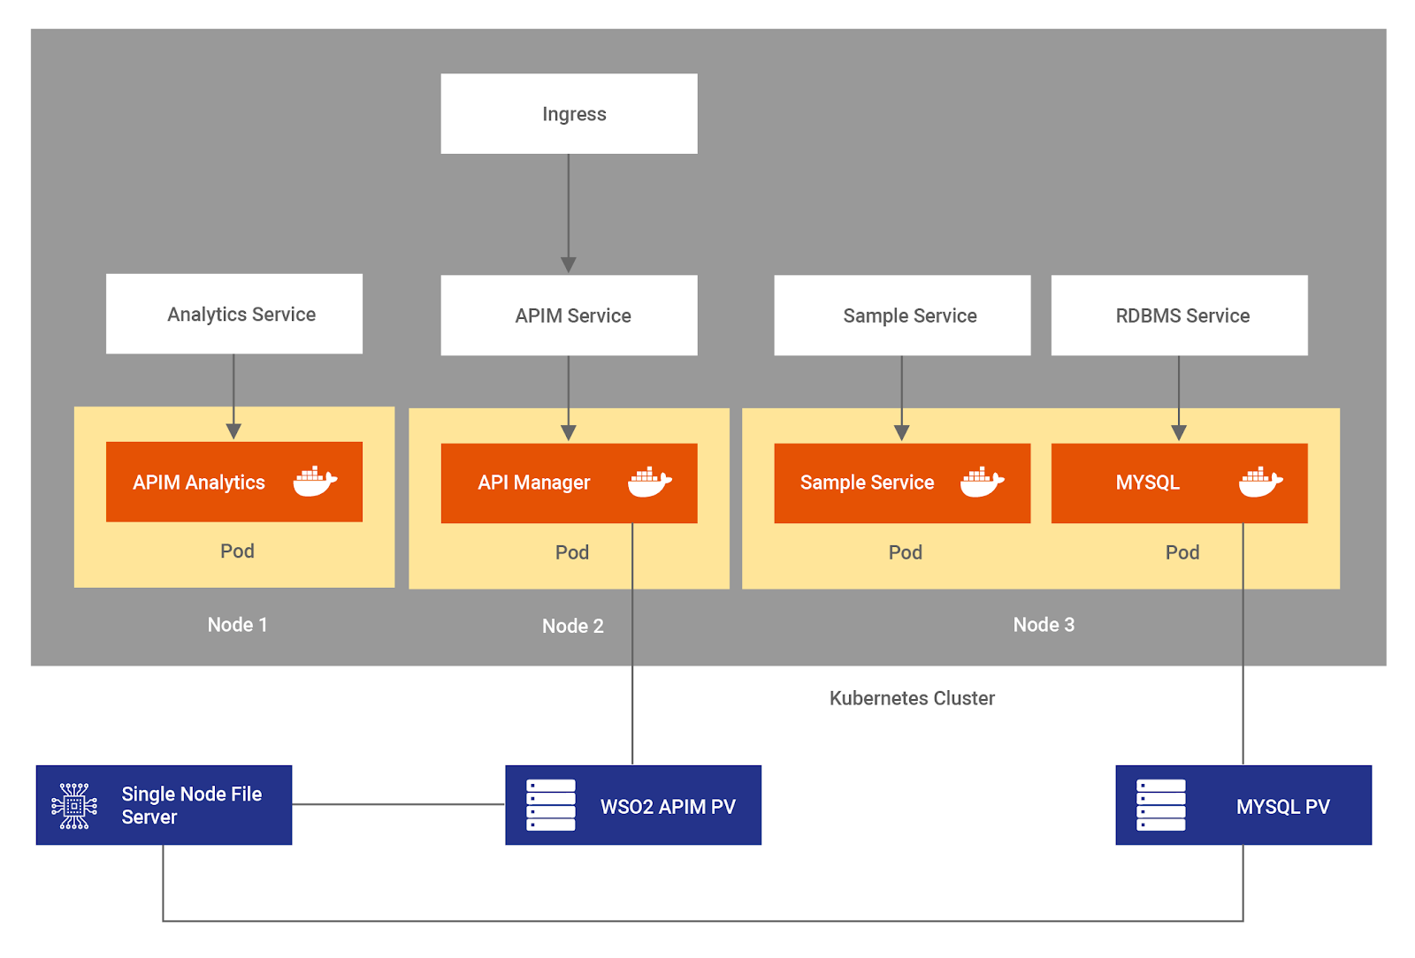1415x958 pixels.
Task: Select the "WSO2 APIM PV" text
Action: (x=668, y=807)
